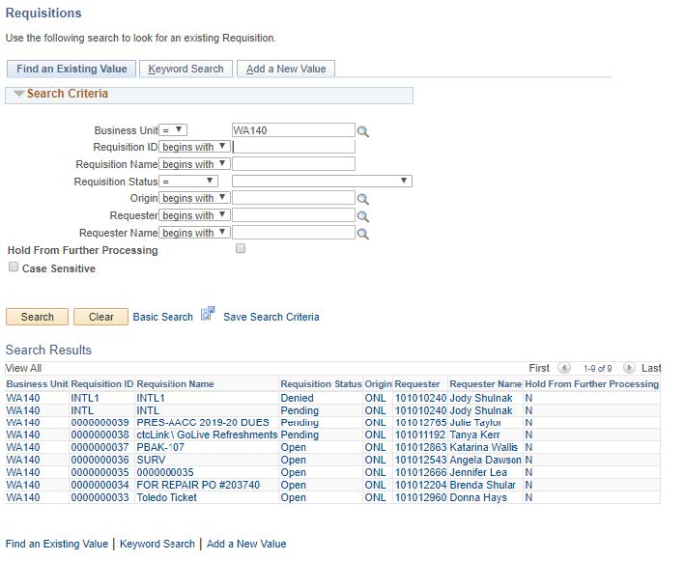The height and width of the screenshot is (561, 685).
Task: Switch to the Keyword Search tab
Action: pyautogui.click(x=186, y=69)
